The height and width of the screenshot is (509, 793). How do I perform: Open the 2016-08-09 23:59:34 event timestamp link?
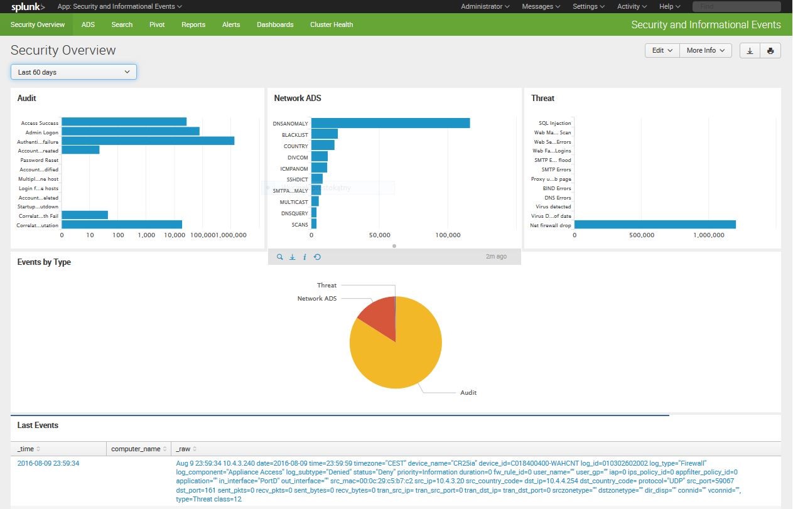[48, 463]
